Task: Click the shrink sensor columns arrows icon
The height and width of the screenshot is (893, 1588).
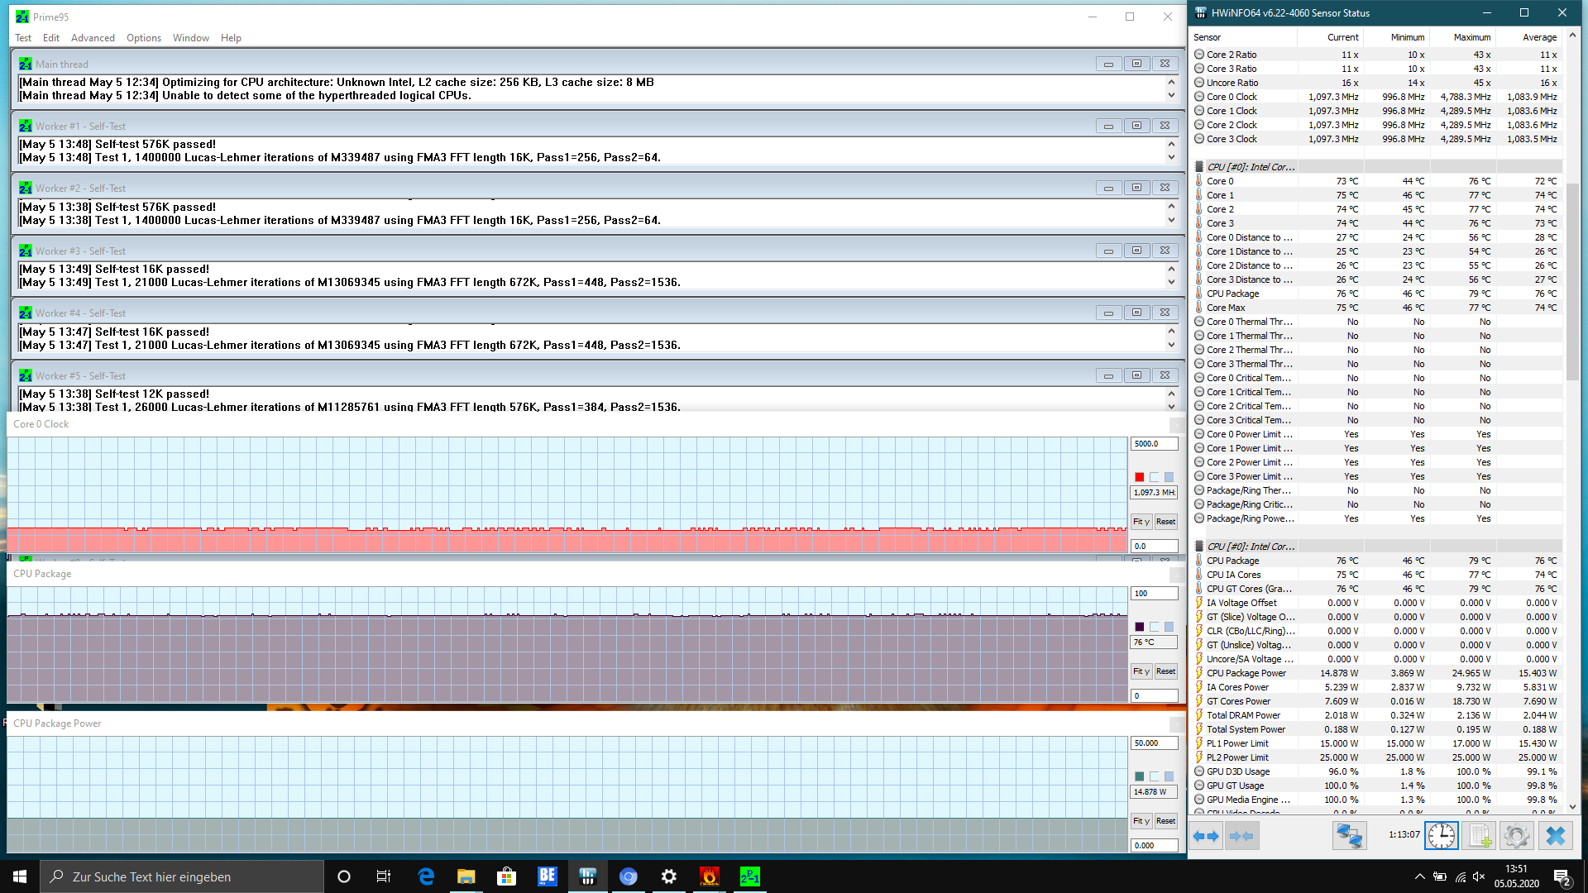Action: click(1241, 836)
